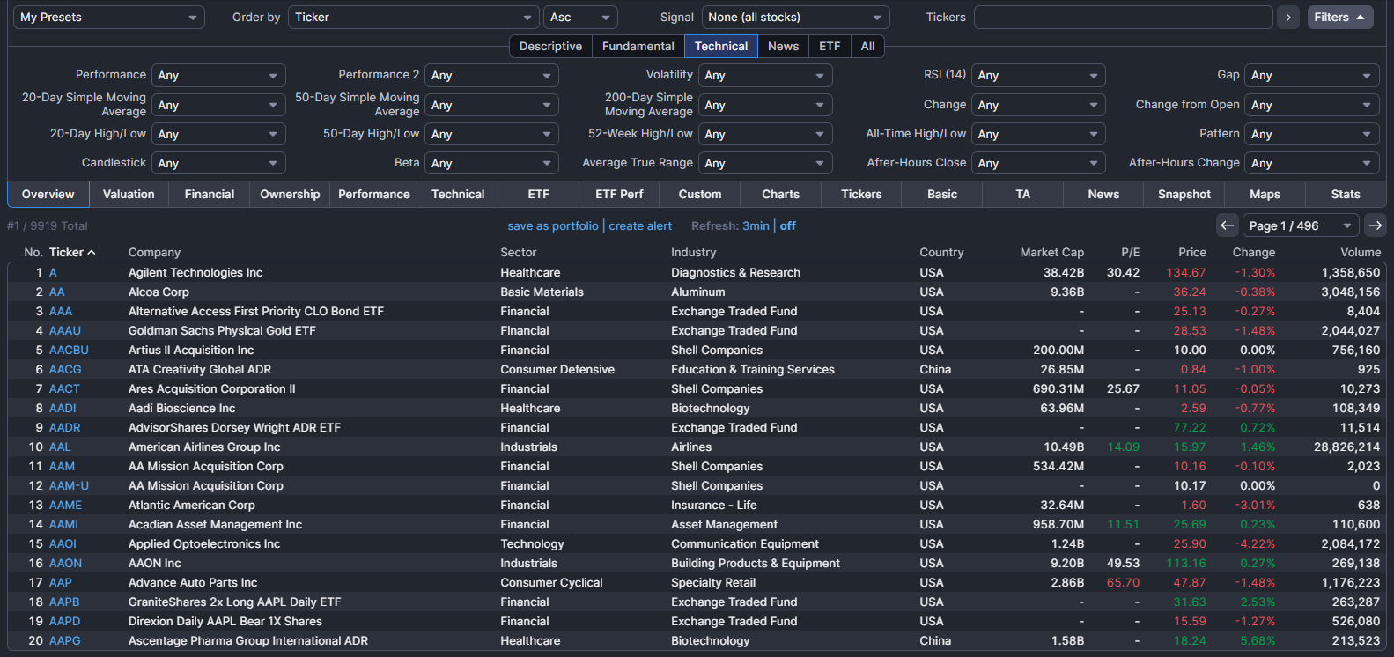Switch to Descriptive filter tab

pos(550,47)
